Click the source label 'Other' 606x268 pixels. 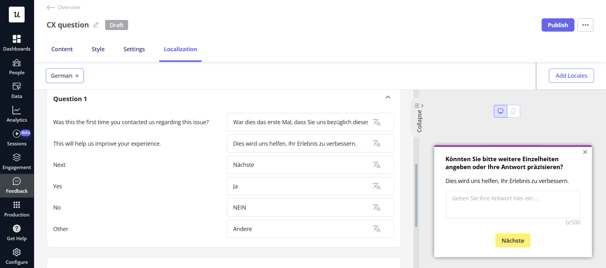click(61, 229)
